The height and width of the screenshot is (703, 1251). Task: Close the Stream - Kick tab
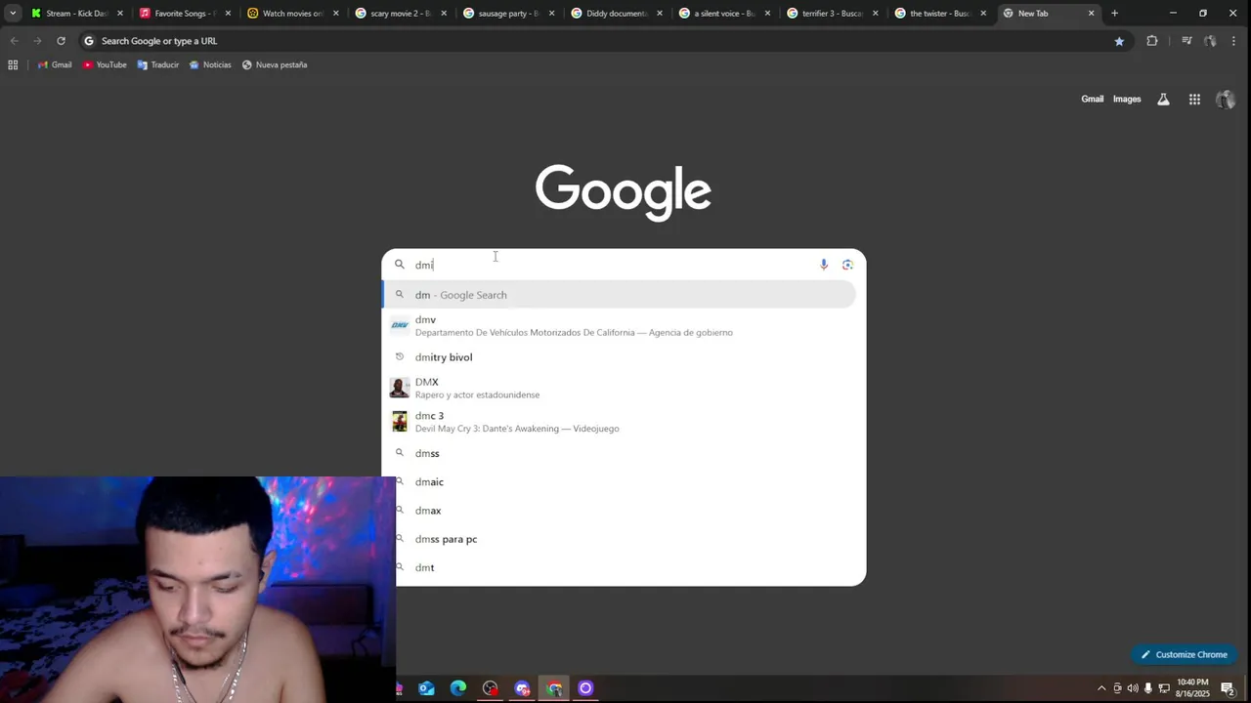120,14
